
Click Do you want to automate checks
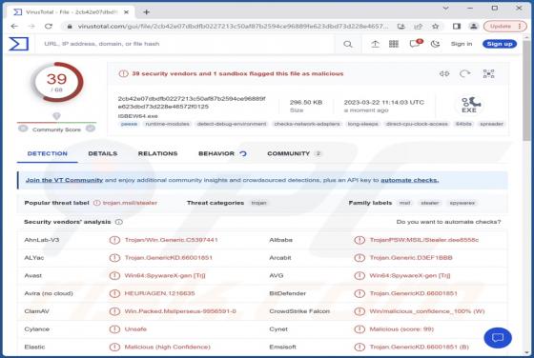pos(448,222)
